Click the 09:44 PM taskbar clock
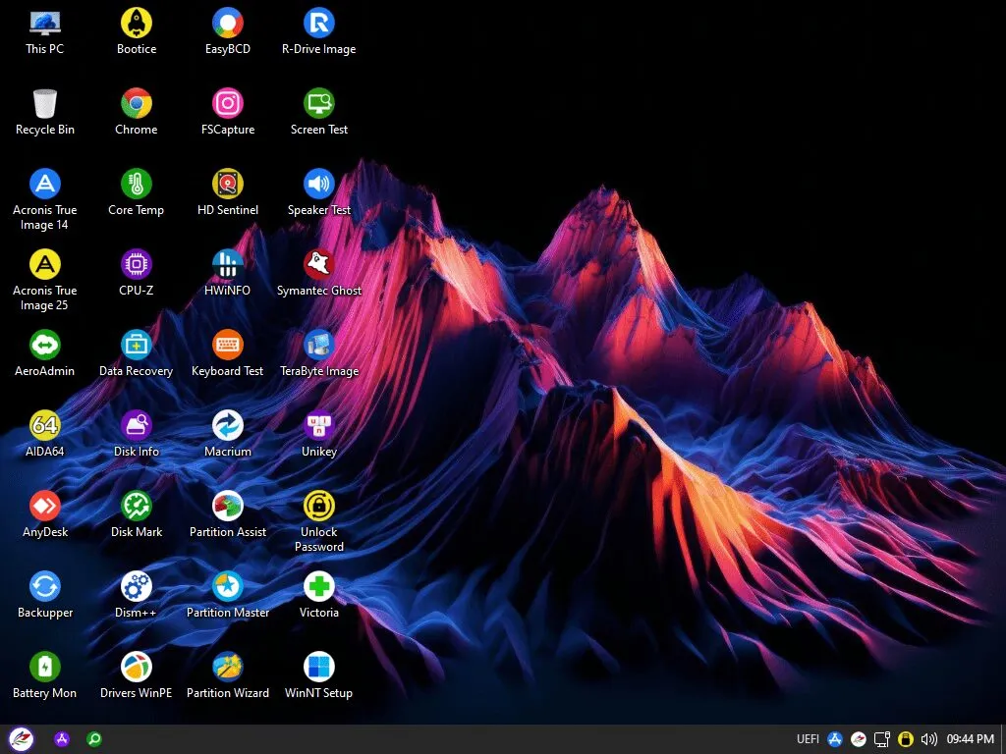This screenshot has width=1006, height=754. 969,739
